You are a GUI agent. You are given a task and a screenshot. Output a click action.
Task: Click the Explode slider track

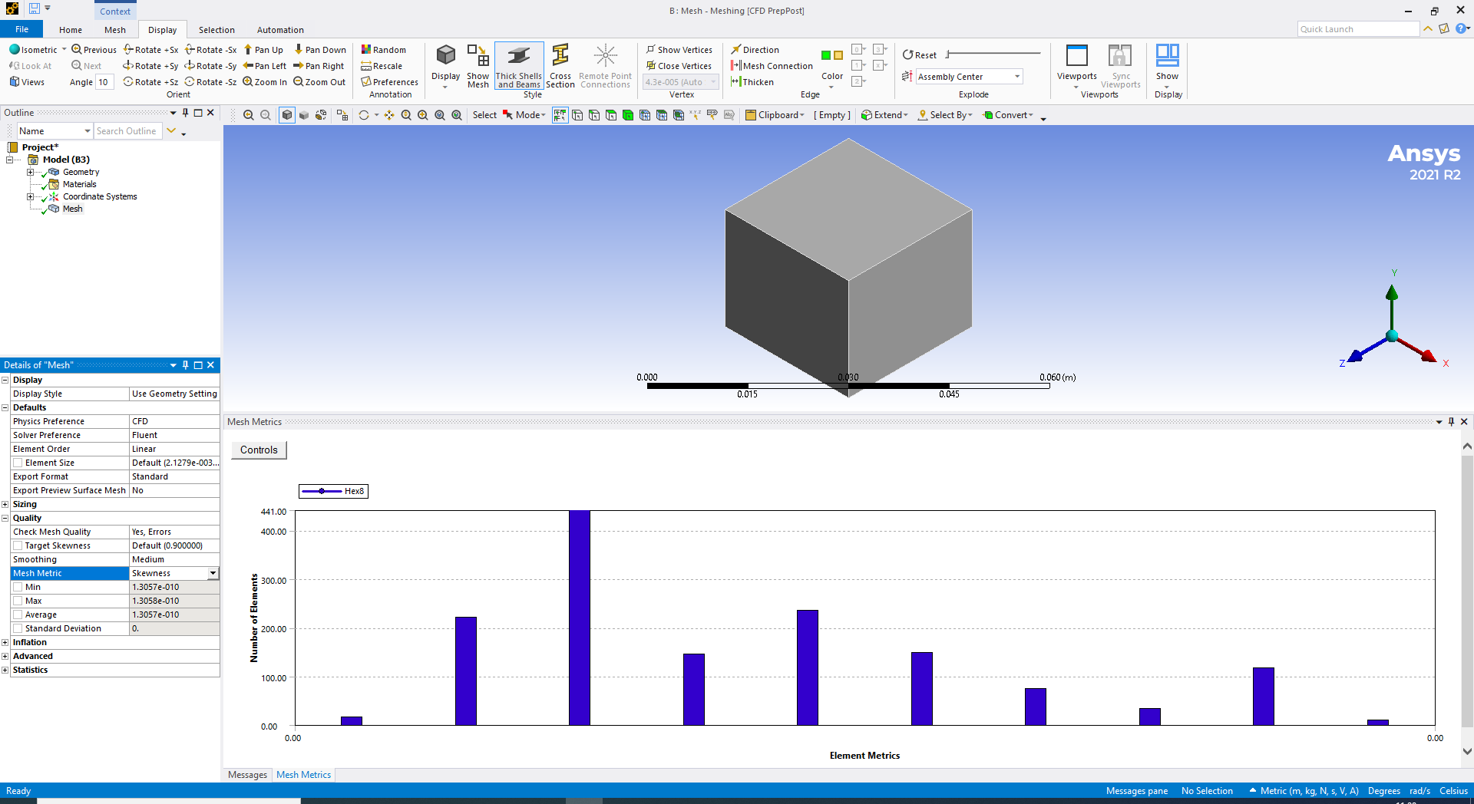(x=994, y=54)
